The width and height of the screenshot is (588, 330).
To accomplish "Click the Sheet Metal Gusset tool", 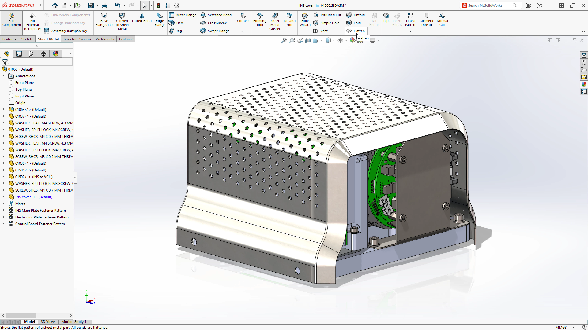I will 275,21.
